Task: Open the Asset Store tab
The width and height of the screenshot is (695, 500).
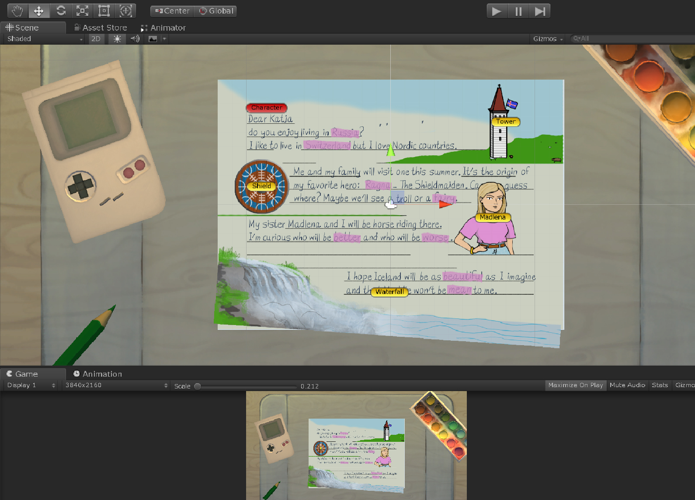Action: tap(101, 28)
